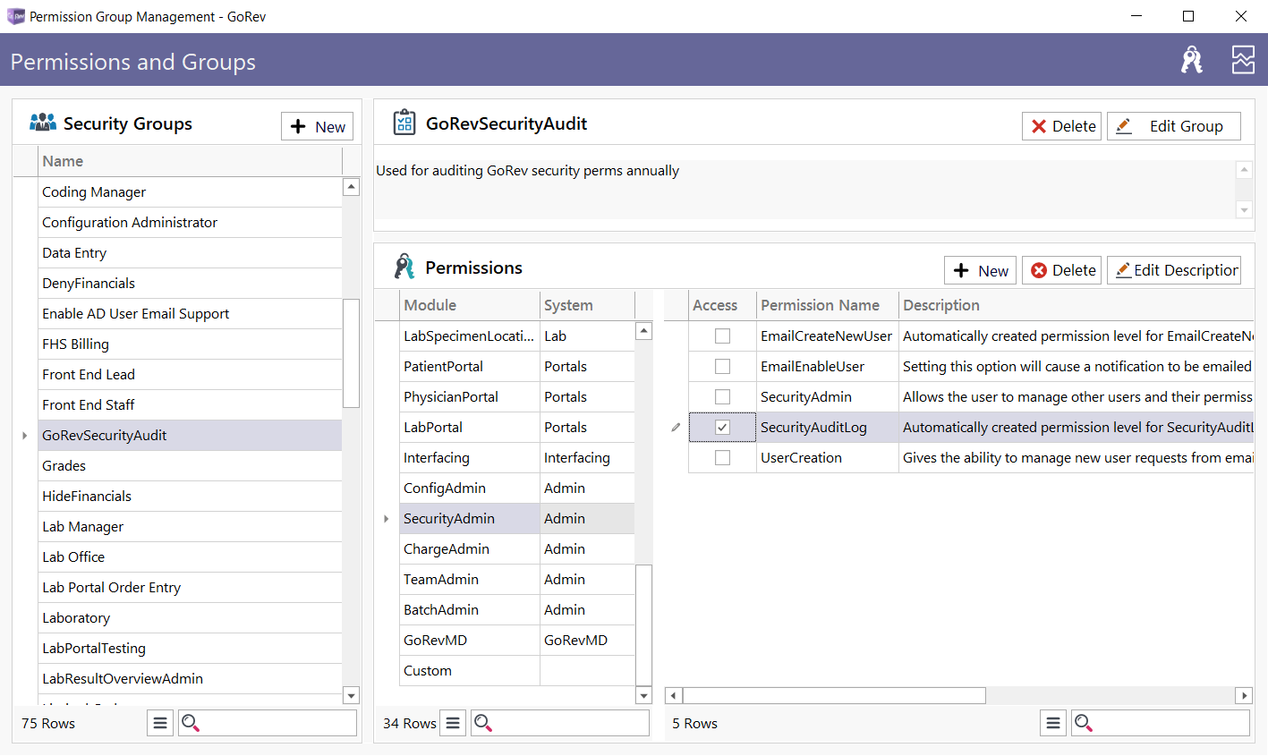1268x756 pixels.
Task: Click the down arrow of the Security Groups scrollbar
Action: pos(351,696)
